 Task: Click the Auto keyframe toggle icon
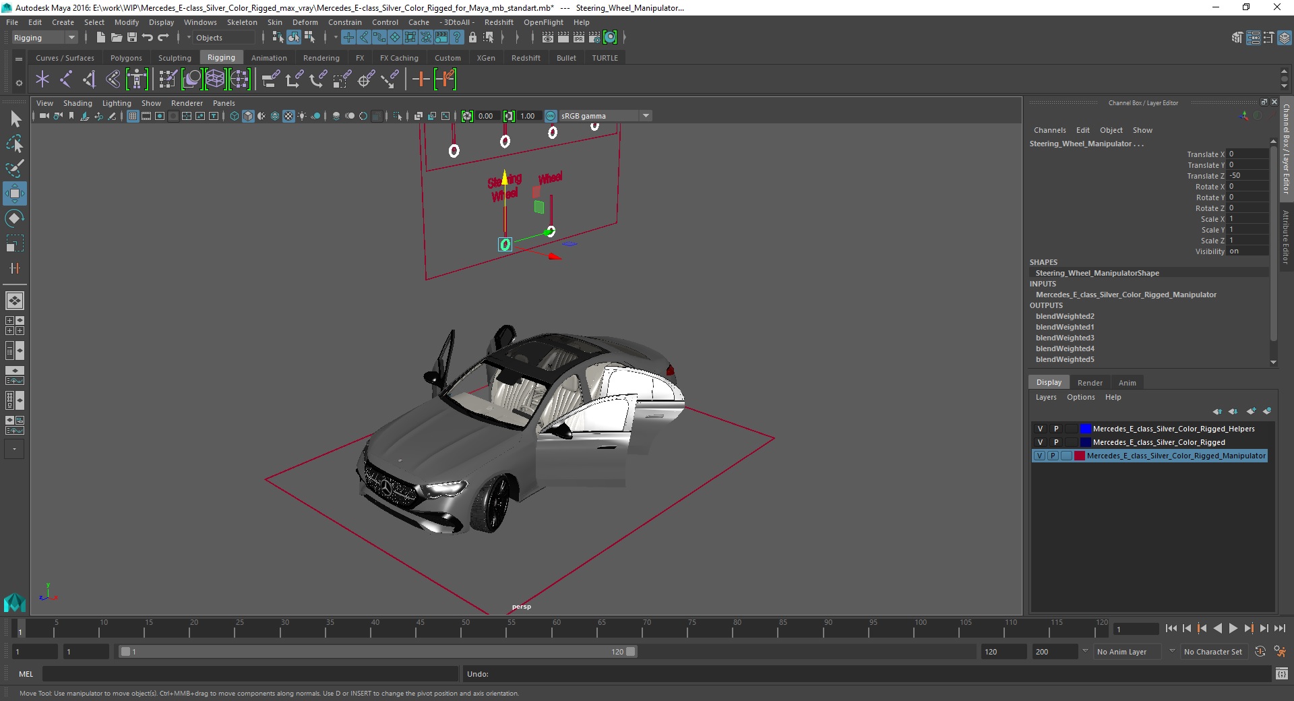pyautogui.click(x=1260, y=652)
